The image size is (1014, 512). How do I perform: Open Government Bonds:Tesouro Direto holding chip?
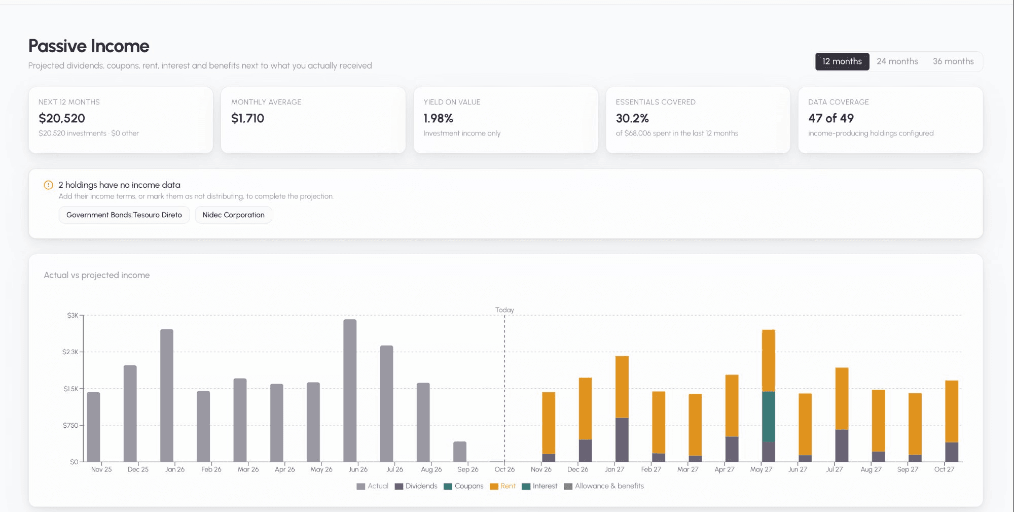click(124, 215)
